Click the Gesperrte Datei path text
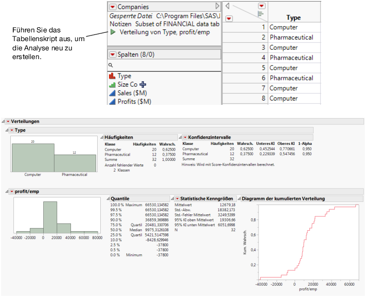Screen dimensions: 366x297 point(188,16)
